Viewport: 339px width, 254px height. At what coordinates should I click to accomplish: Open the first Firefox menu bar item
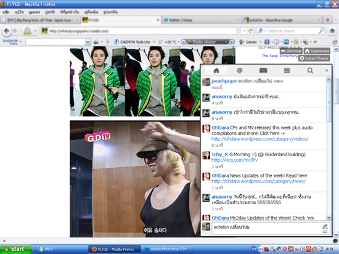[6, 12]
